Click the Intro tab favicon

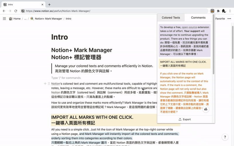[5, 5]
